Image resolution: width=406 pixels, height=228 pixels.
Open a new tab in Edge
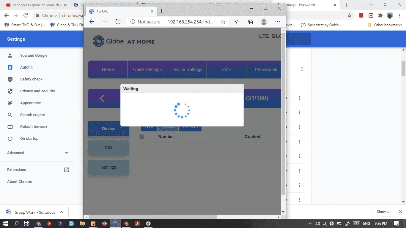click(x=162, y=11)
